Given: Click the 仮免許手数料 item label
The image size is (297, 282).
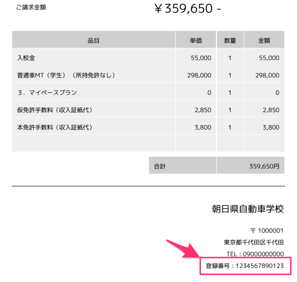Looking at the screenshot, I should (55, 110).
